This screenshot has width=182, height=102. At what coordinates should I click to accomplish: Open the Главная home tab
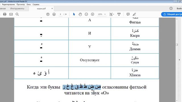point(3,8)
